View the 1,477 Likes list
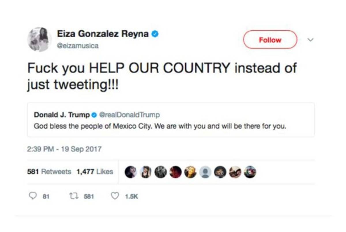The width and height of the screenshot is (346, 232). tap(95, 172)
